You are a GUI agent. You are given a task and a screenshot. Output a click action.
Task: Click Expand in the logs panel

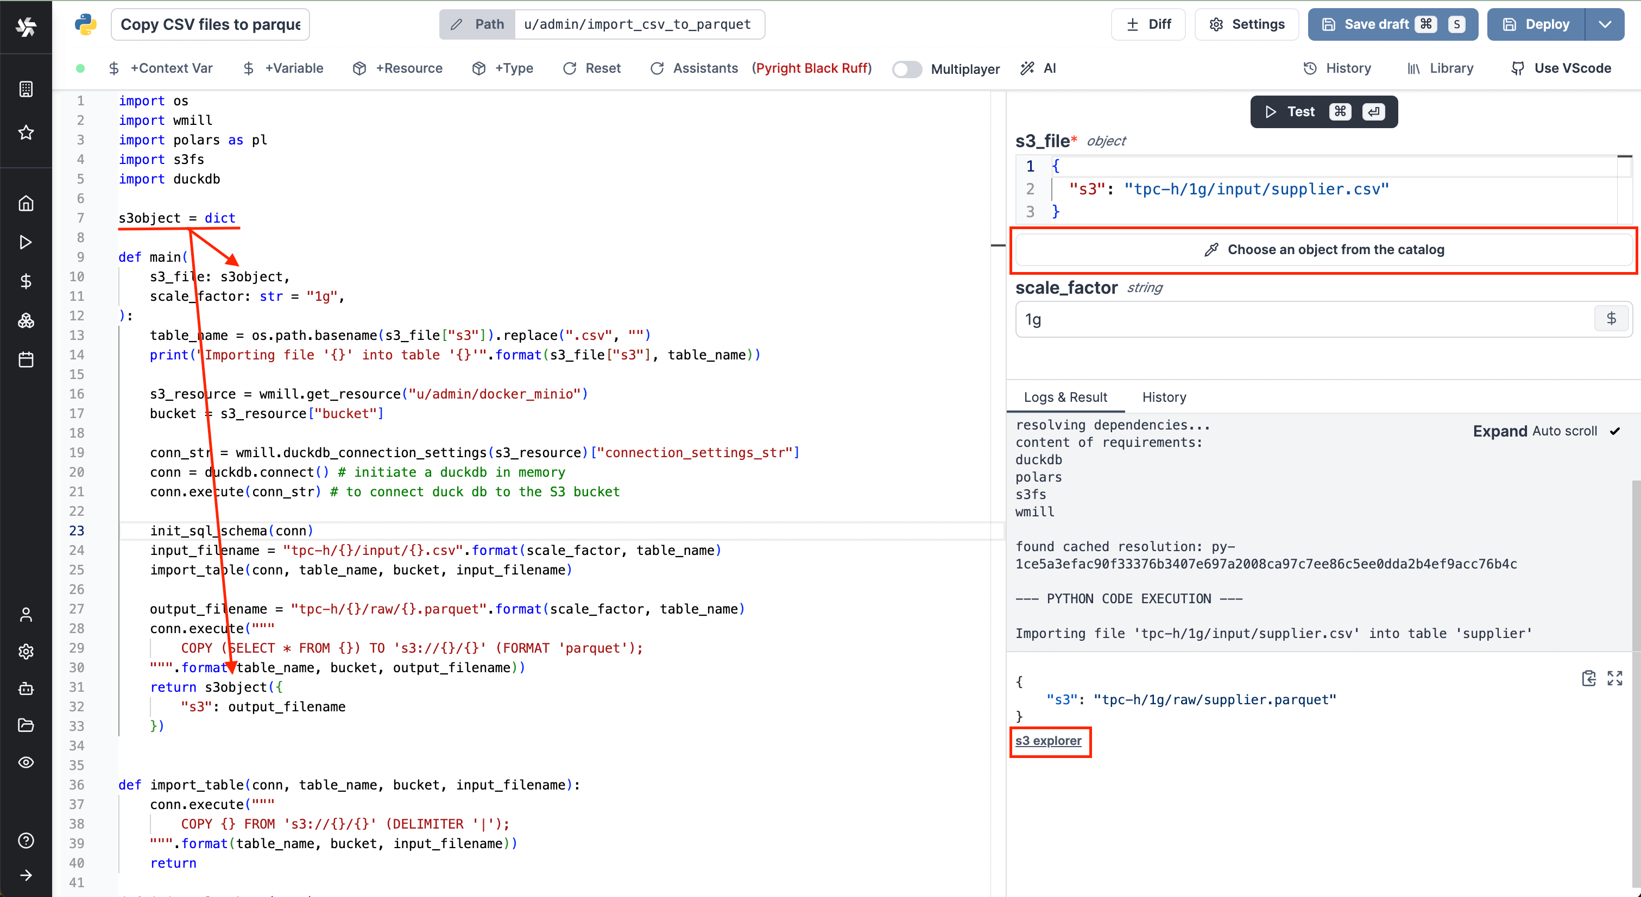pos(1500,431)
